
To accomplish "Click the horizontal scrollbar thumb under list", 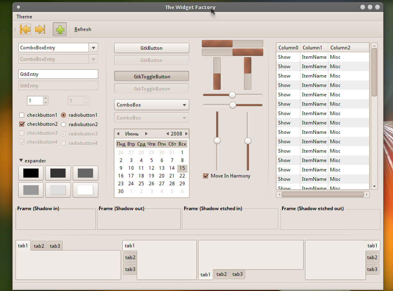I will [x=323, y=194].
